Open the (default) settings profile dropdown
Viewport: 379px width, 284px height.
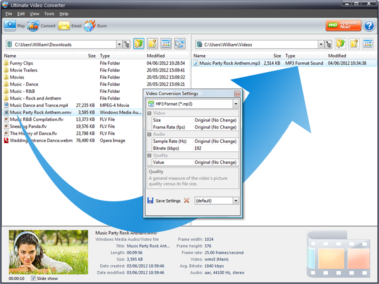pos(236,200)
